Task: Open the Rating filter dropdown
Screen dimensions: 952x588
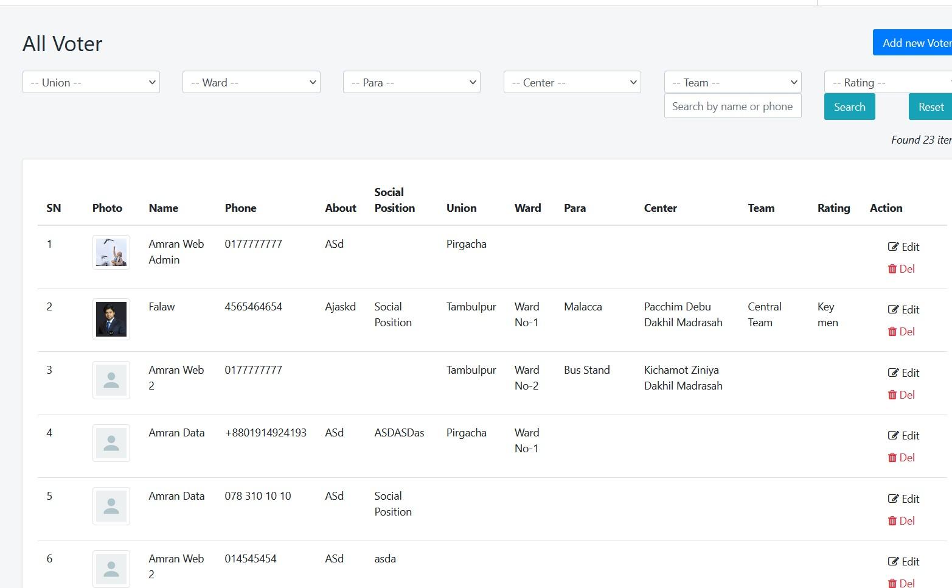Action: pos(888,82)
